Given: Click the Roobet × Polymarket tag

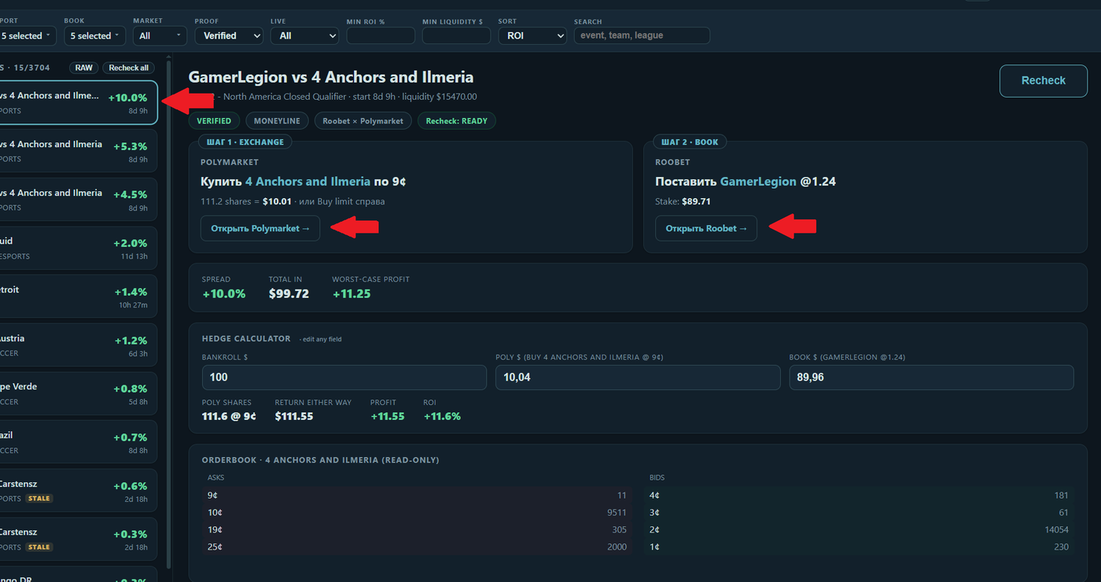Looking at the screenshot, I should click(x=363, y=121).
